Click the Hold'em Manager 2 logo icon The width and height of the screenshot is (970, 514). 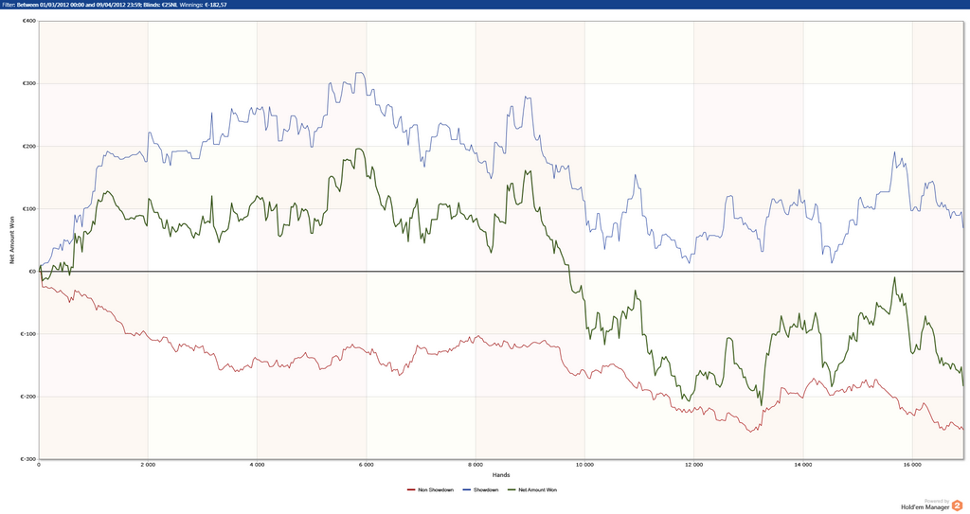pos(957,505)
